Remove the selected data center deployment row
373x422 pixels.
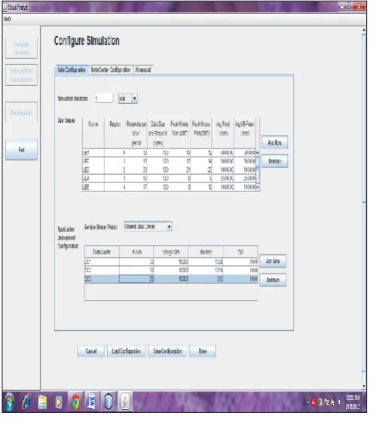[x=273, y=280]
